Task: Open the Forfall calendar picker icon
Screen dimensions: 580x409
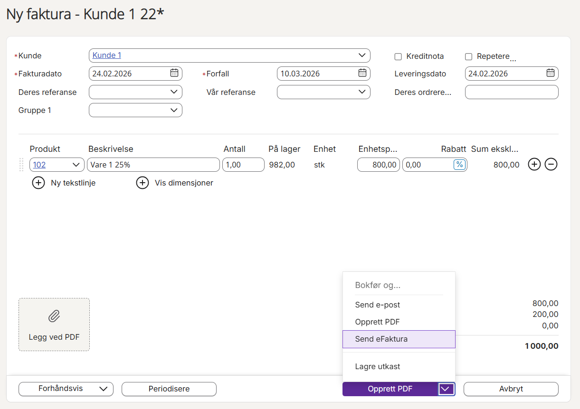Action: pyautogui.click(x=362, y=73)
